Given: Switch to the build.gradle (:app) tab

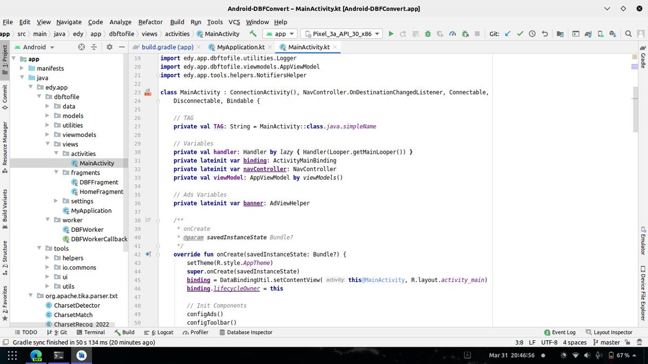Looking at the screenshot, I should 167,47.
